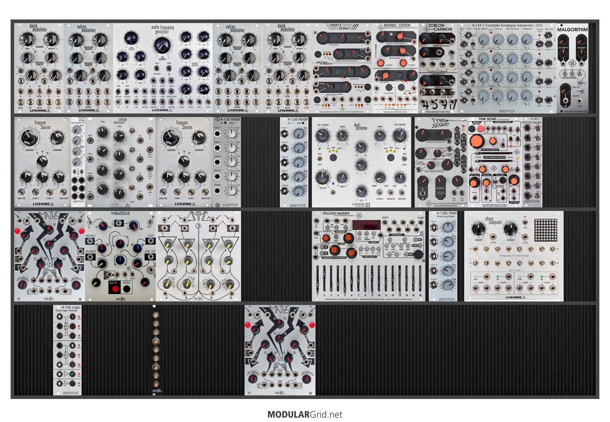Click the black SPLICE button on Phonogene

(127, 288)
